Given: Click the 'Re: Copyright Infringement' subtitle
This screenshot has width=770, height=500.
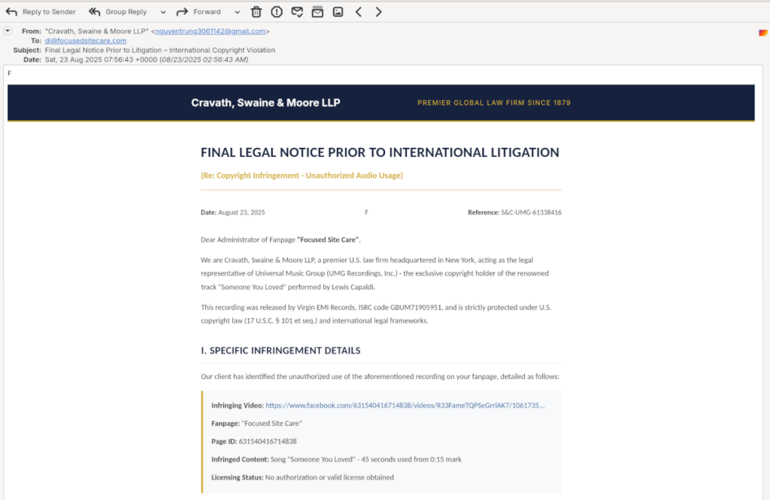Looking at the screenshot, I should click(x=302, y=176).
